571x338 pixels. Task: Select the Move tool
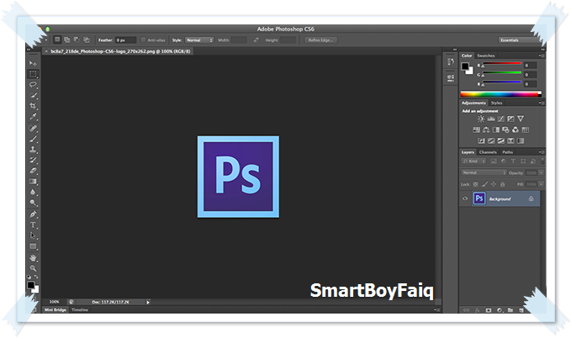click(33, 63)
